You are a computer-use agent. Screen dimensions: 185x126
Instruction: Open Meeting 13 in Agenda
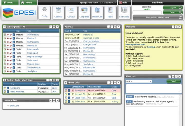(88, 35)
